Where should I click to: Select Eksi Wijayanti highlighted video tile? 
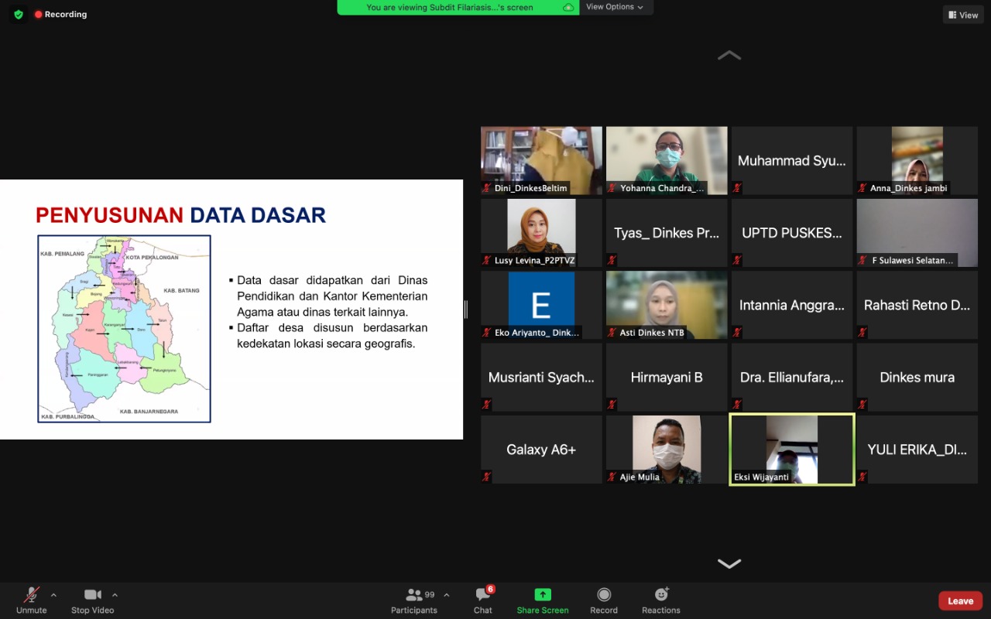pyautogui.click(x=792, y=450)
